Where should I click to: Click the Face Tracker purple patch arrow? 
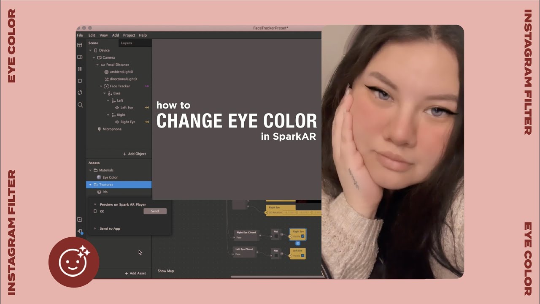[x=147, y=86]
